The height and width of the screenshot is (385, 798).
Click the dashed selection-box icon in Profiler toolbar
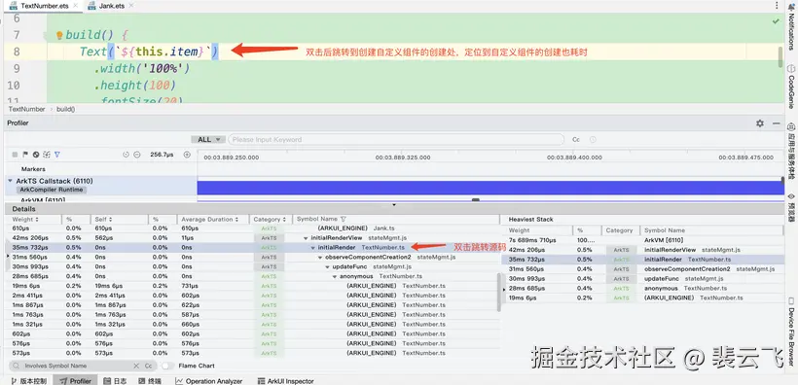(47, 155)
